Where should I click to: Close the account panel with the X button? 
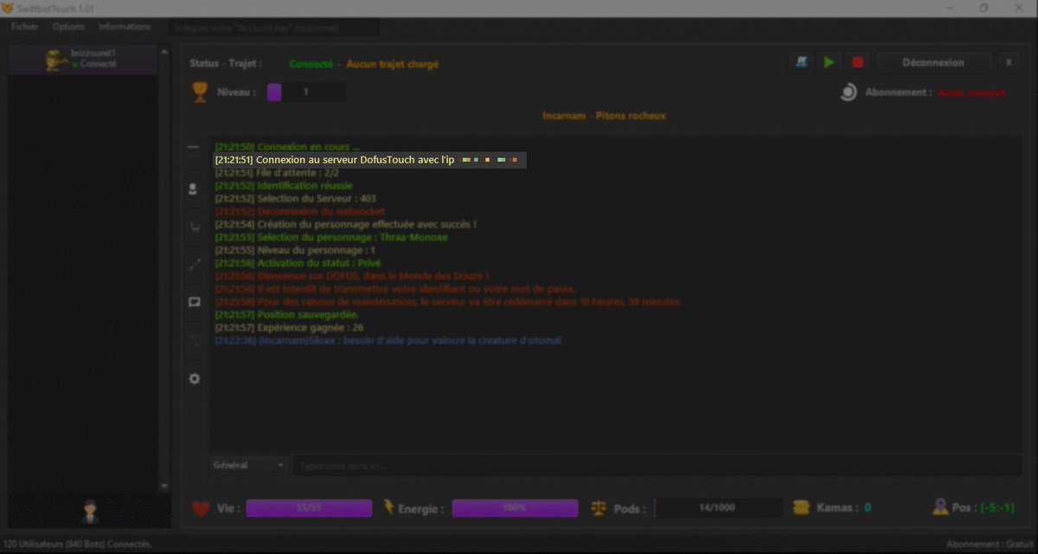(x=1009, y=62)
